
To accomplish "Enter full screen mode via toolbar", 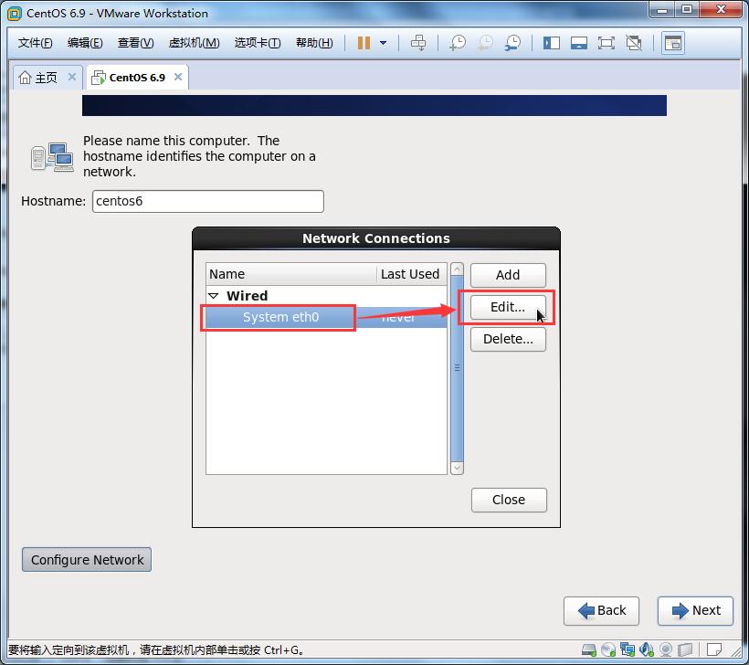I will pyautogui.click(x=607, y=43).
